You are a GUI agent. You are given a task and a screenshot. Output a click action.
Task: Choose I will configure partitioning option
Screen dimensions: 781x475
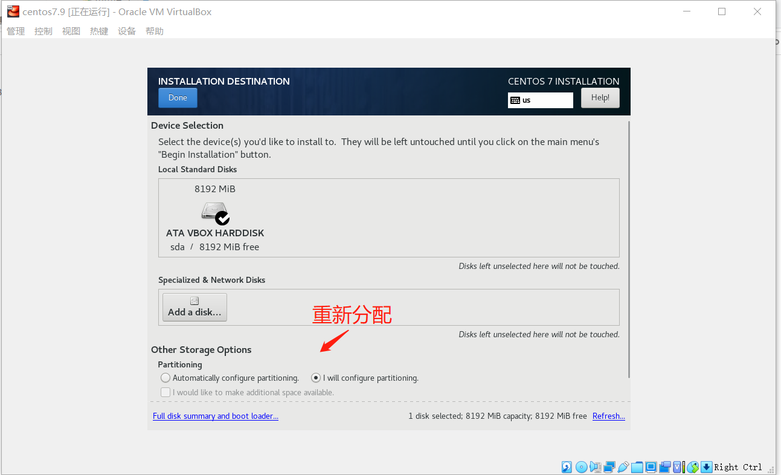pos(365,378)
